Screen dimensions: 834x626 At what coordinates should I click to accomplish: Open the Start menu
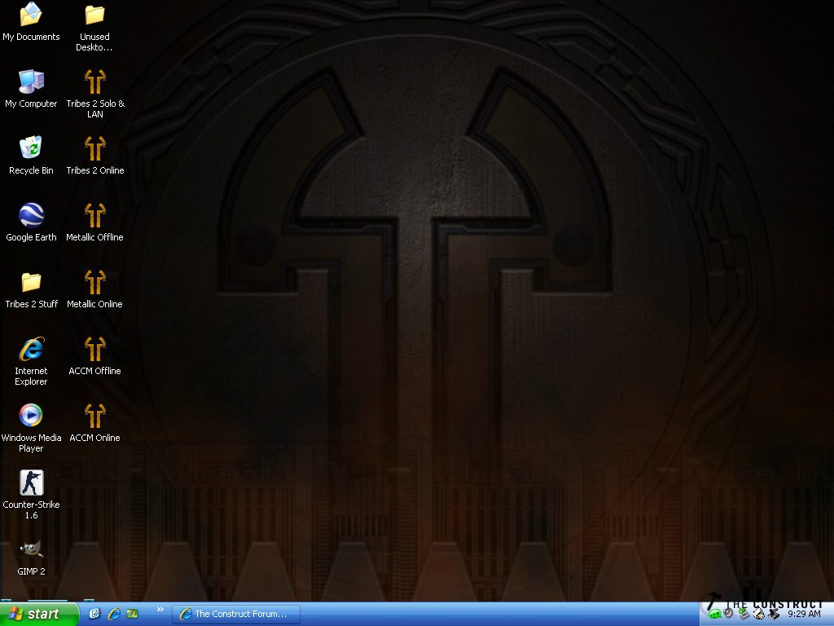[39, 614]
